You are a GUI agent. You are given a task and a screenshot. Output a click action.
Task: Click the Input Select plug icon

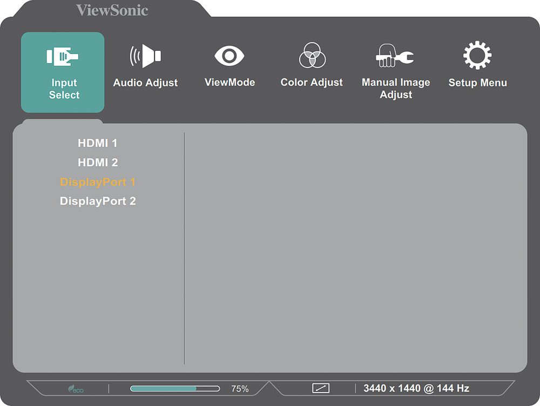[x=63, y=56]
